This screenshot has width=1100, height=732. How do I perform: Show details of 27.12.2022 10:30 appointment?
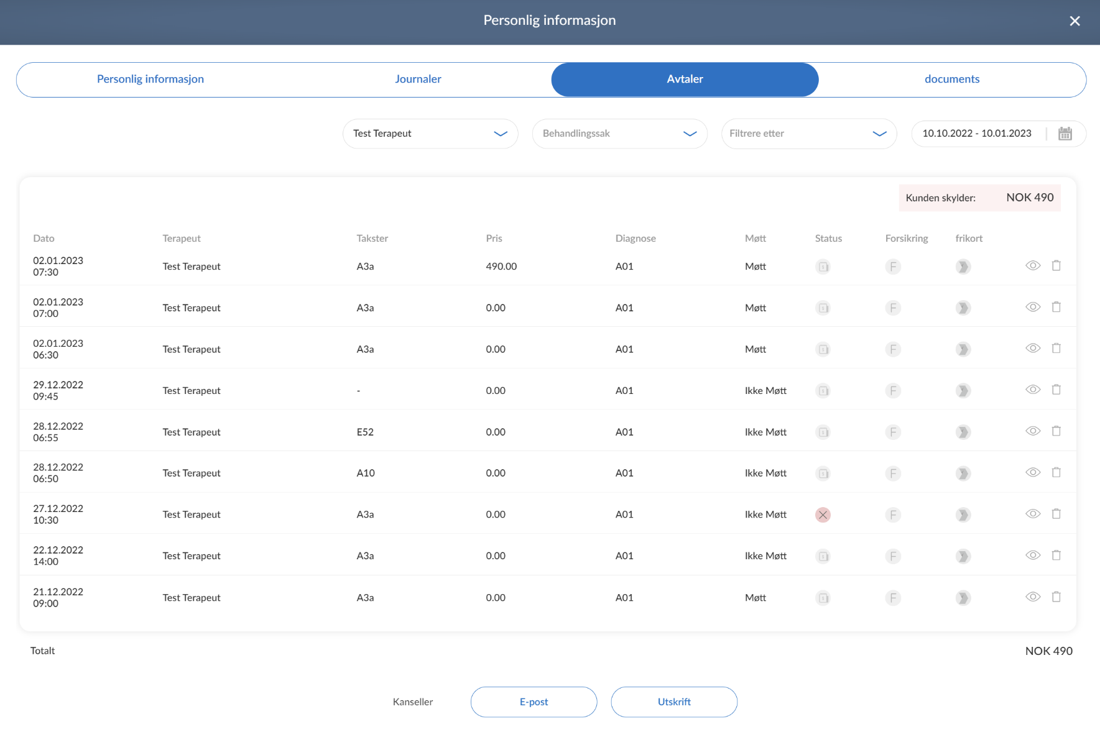click(x=1032, y=514)
